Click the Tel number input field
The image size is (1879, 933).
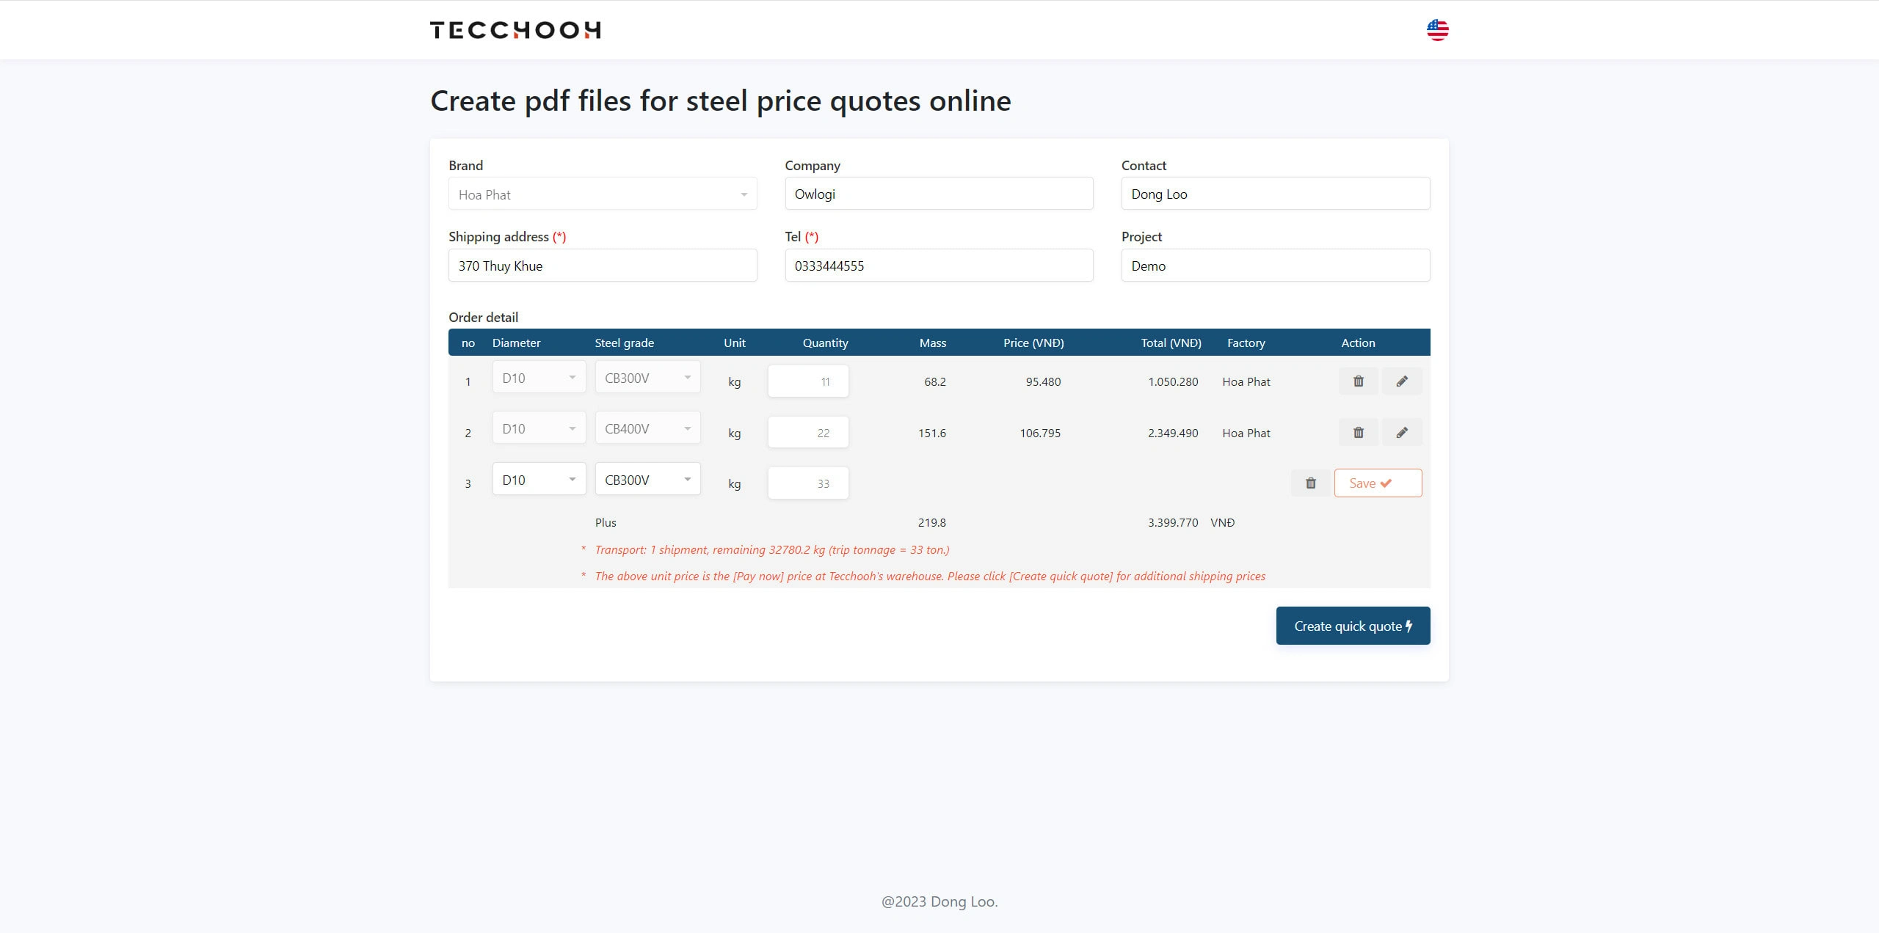(938, 266)
